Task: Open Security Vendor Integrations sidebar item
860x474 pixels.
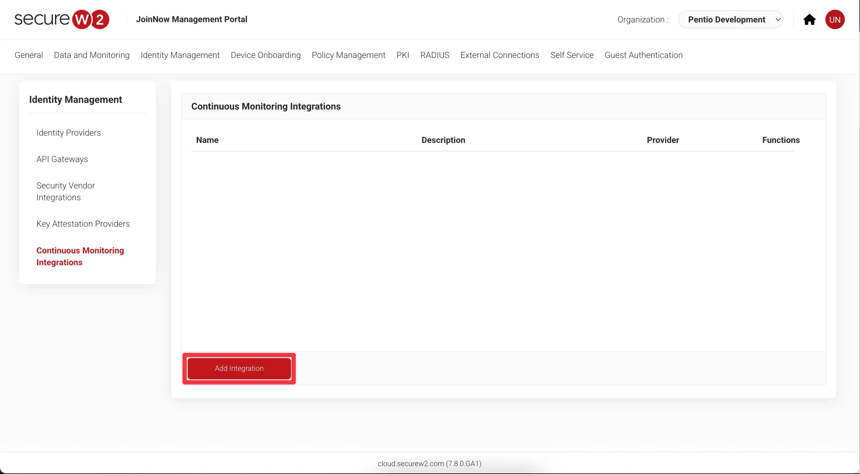Action: click(65, 191)
